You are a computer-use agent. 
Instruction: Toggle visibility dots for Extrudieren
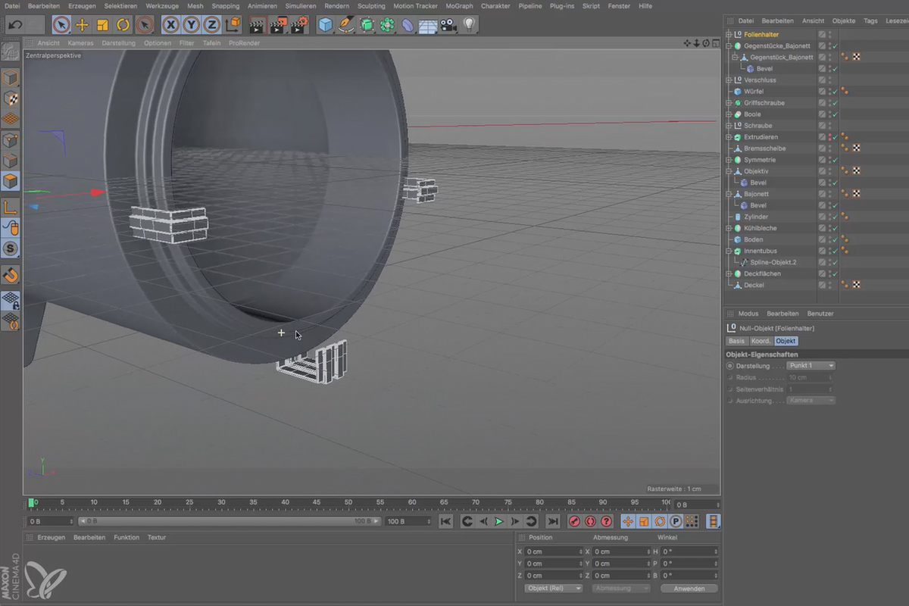point(829,137)
